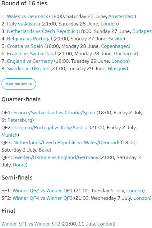Viewport: 152px width, 228px height.
Task: Click the Seville venue link
Action: 116,39
